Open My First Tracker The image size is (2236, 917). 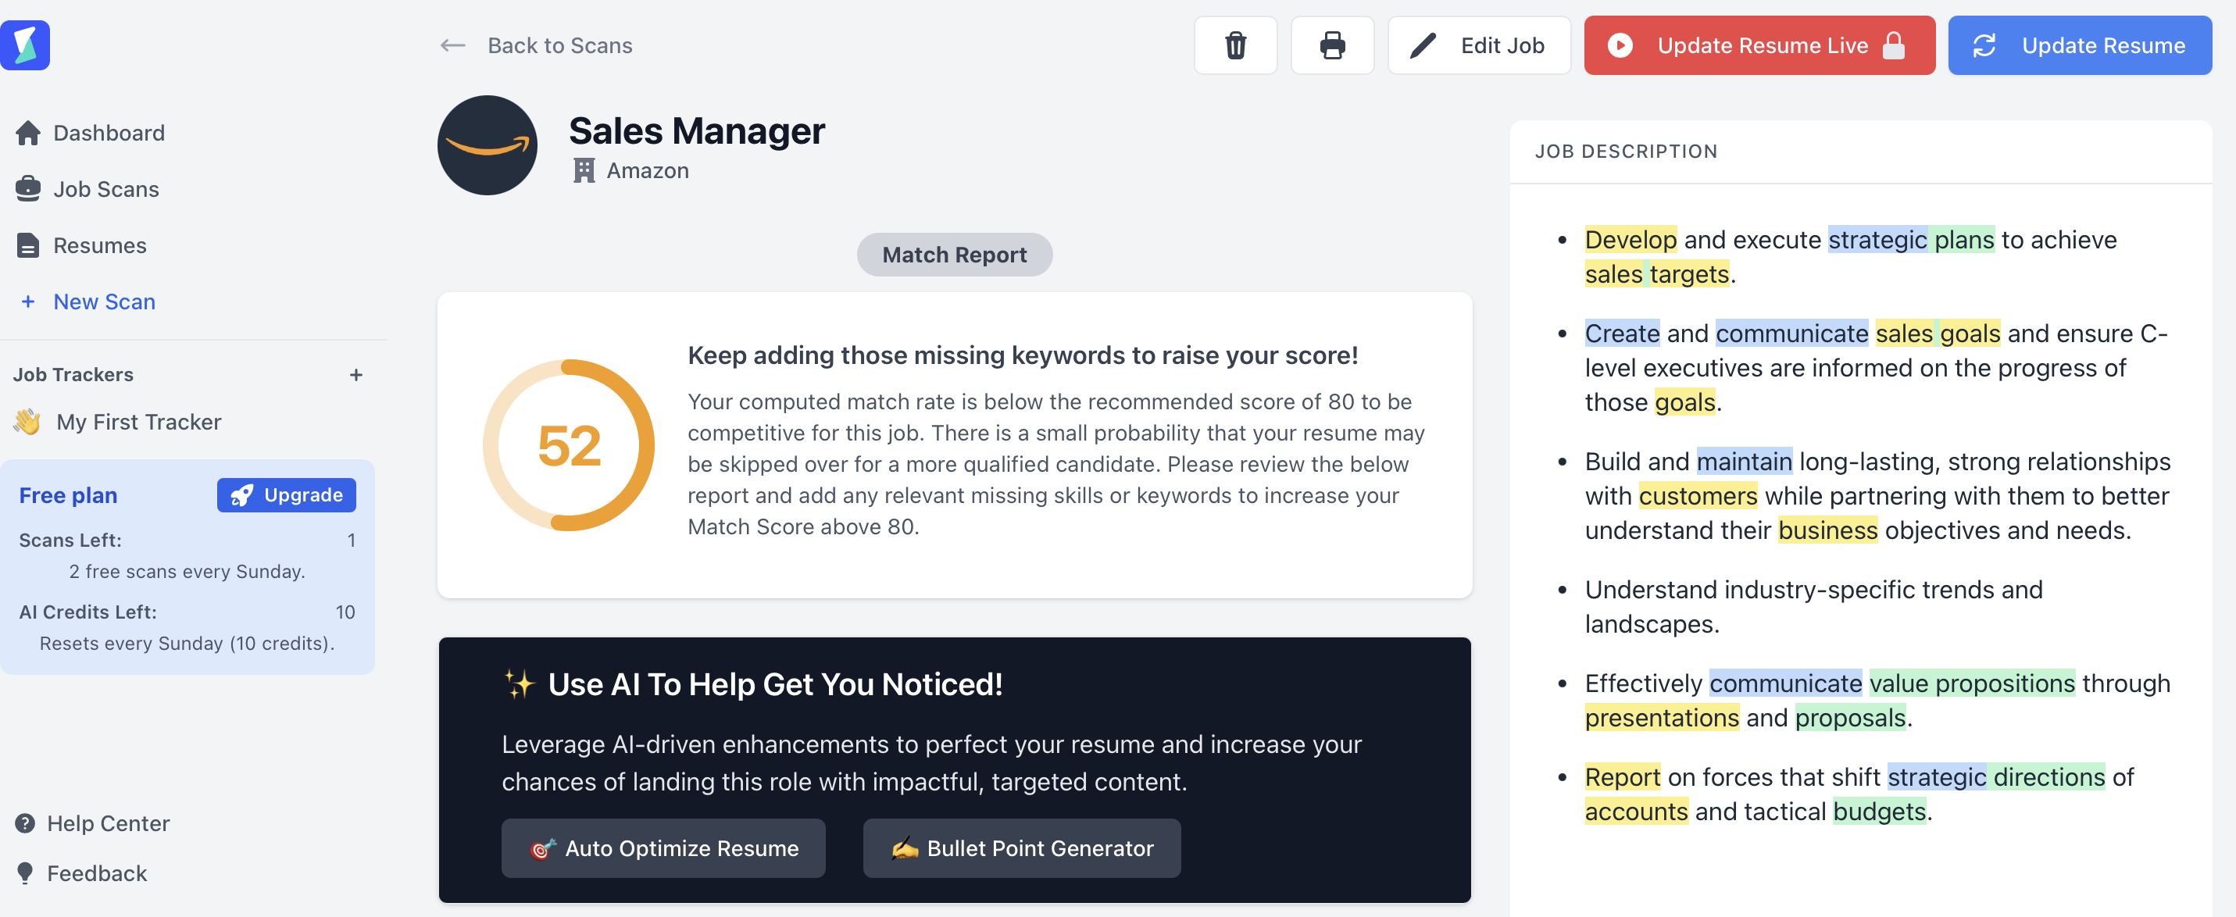click(139, 422)
